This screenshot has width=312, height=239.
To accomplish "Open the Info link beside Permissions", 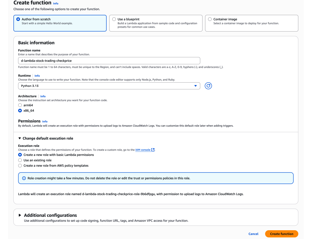I will tap(45, 121).
